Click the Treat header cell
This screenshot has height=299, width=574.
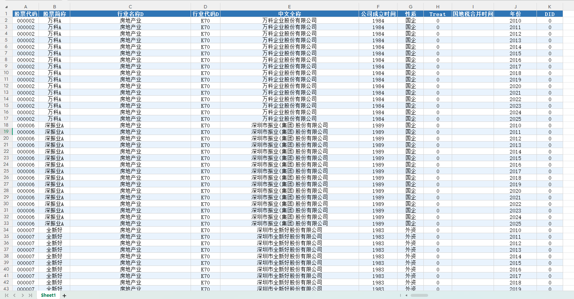point(438,14)
